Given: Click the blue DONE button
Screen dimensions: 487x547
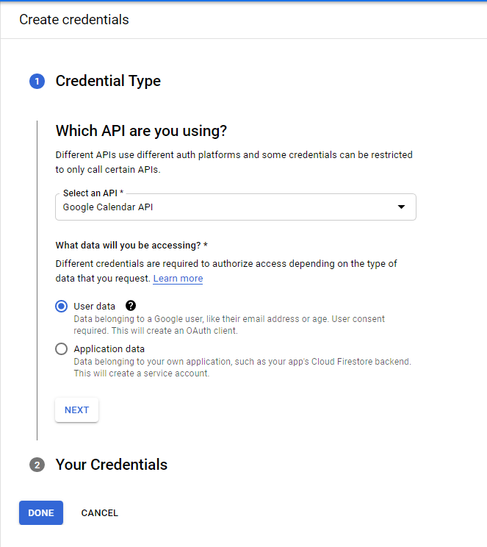Looking at the screenshot, I should (x=41, y=513).
